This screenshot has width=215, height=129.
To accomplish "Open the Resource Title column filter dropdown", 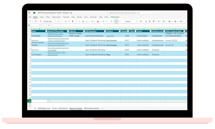I will click(68, 31).
